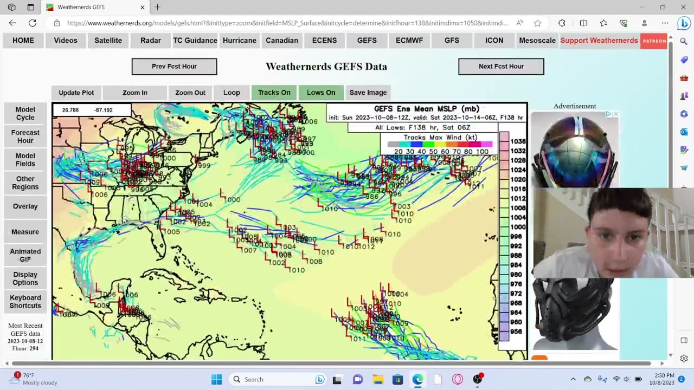Open sidebar settings gear icon
This screenshot has height=390, width=694.
pyautogui.click(x=684, y=359)
